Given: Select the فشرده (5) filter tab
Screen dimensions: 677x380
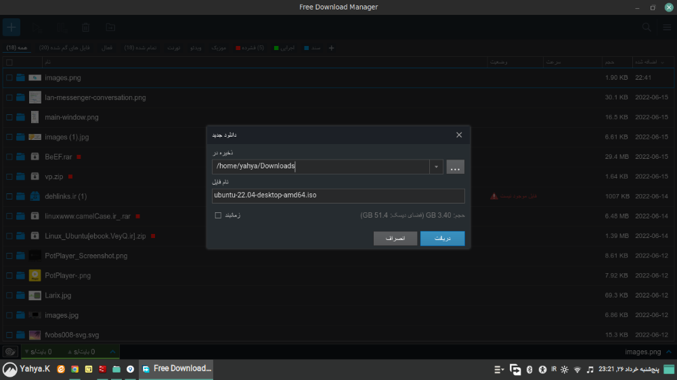Looking at the screenshot, I should [x=251, y=48].
